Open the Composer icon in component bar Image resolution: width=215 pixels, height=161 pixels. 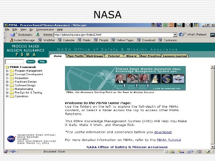pos(208,152)
